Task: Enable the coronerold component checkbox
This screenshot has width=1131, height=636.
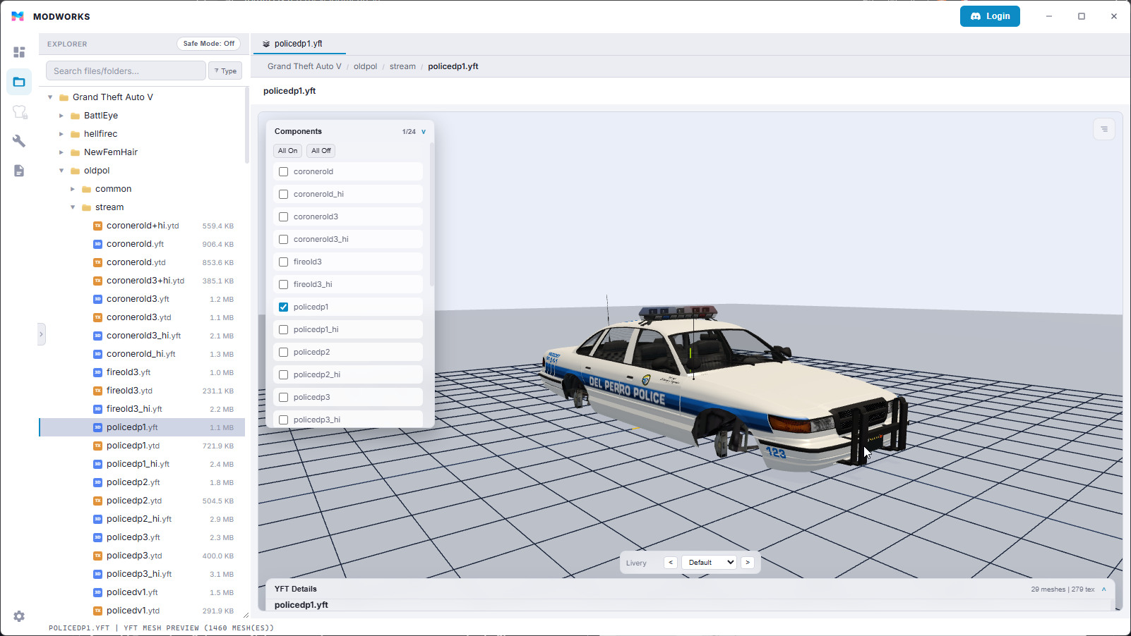Action: pos(284,171)
